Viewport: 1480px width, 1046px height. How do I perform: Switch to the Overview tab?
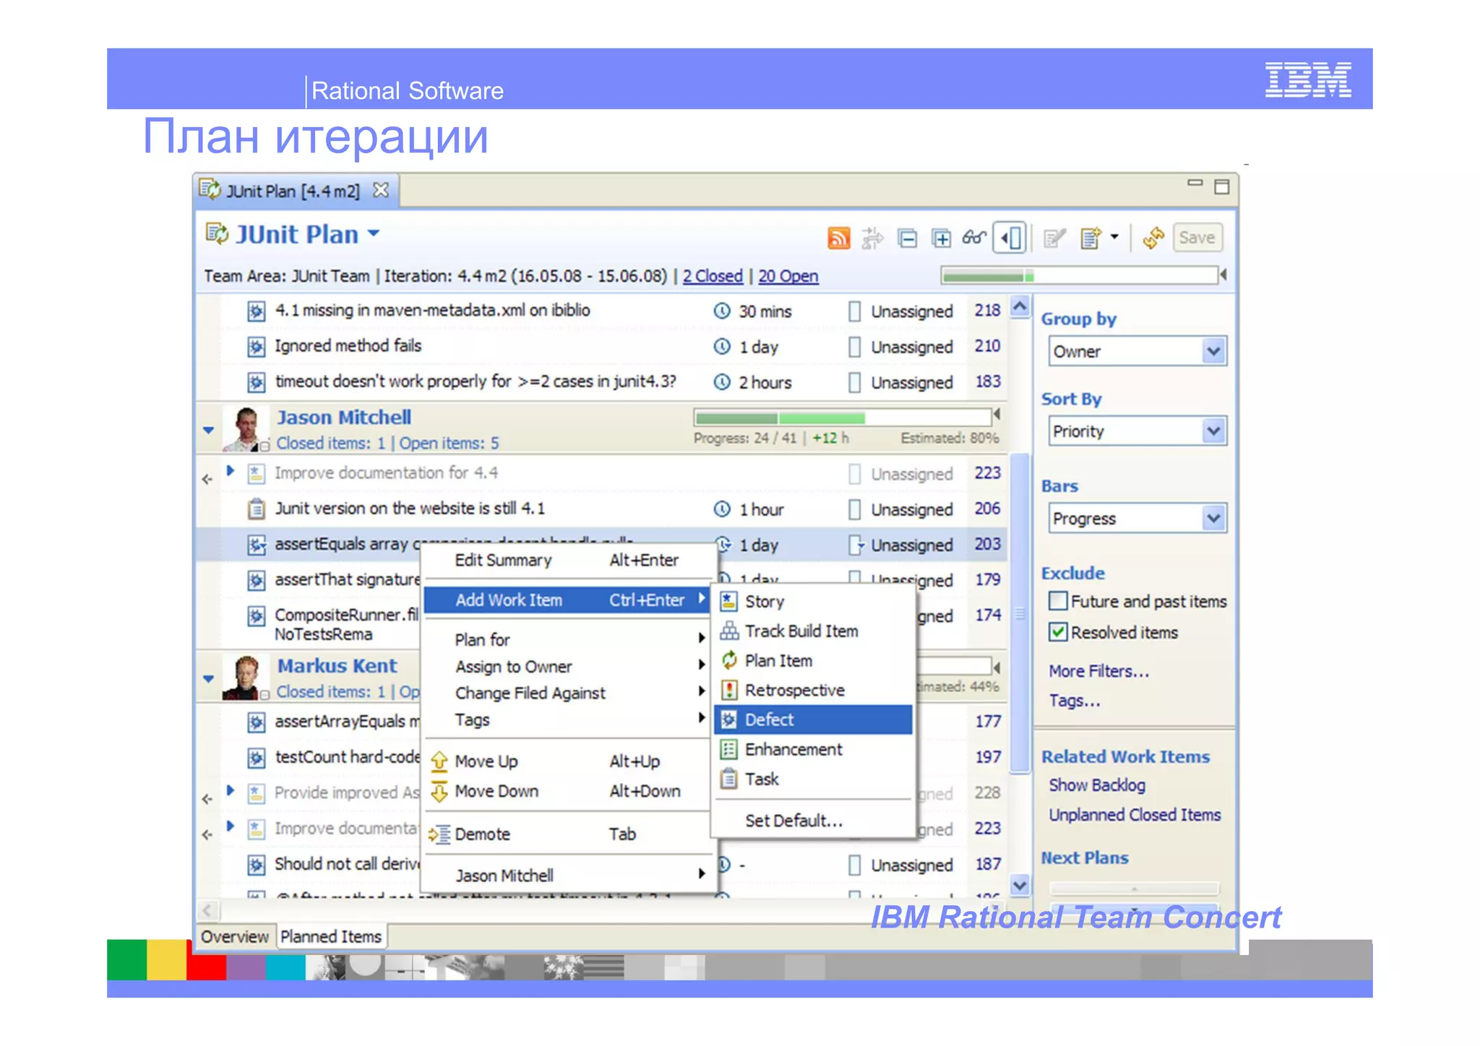(235, 936)
